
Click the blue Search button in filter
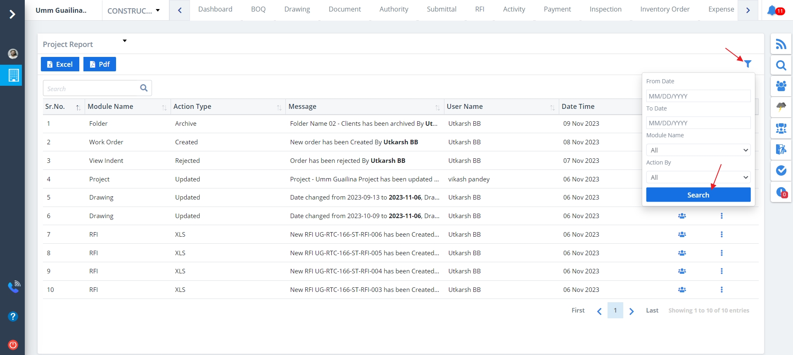[698, 195]
